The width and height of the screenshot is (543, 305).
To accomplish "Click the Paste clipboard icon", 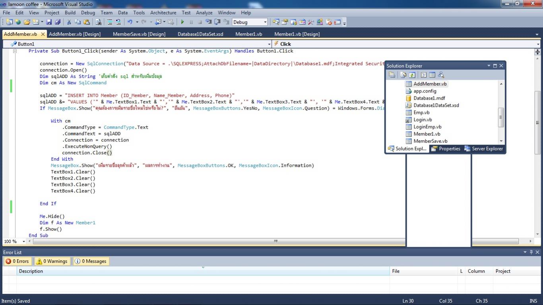I will tap(86, 22).
